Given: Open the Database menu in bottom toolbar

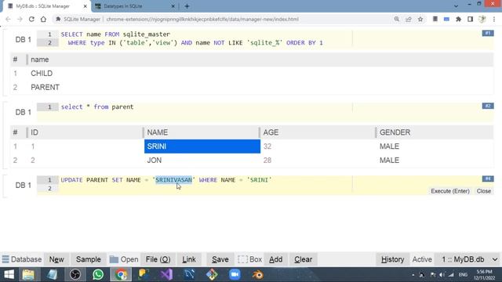Looking at the screenshot, I should pyautogui.click(x=22, y=259).
